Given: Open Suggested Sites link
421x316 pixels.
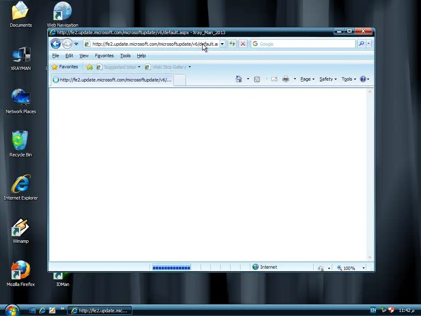Looking at the screenshot, I should click(x=116, y=67).
